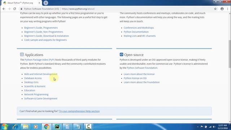The height and width of the screenshot is (130, 231).
Task: Open File Explorer folder on taskbar
Action: click(x=26, y=127)
